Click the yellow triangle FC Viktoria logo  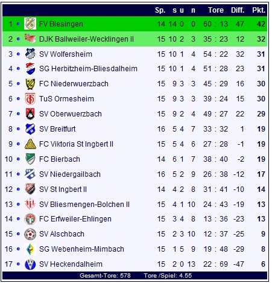tap(30, 144)
